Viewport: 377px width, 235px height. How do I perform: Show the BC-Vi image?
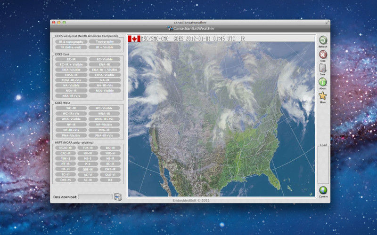coord(66,174)
